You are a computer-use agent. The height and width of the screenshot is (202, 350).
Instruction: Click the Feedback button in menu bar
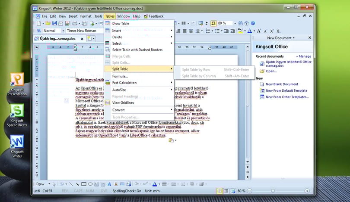(153, 16)
